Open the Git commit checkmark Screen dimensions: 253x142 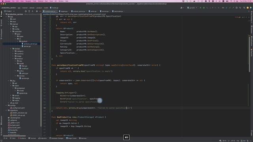[x=230, y=8]
